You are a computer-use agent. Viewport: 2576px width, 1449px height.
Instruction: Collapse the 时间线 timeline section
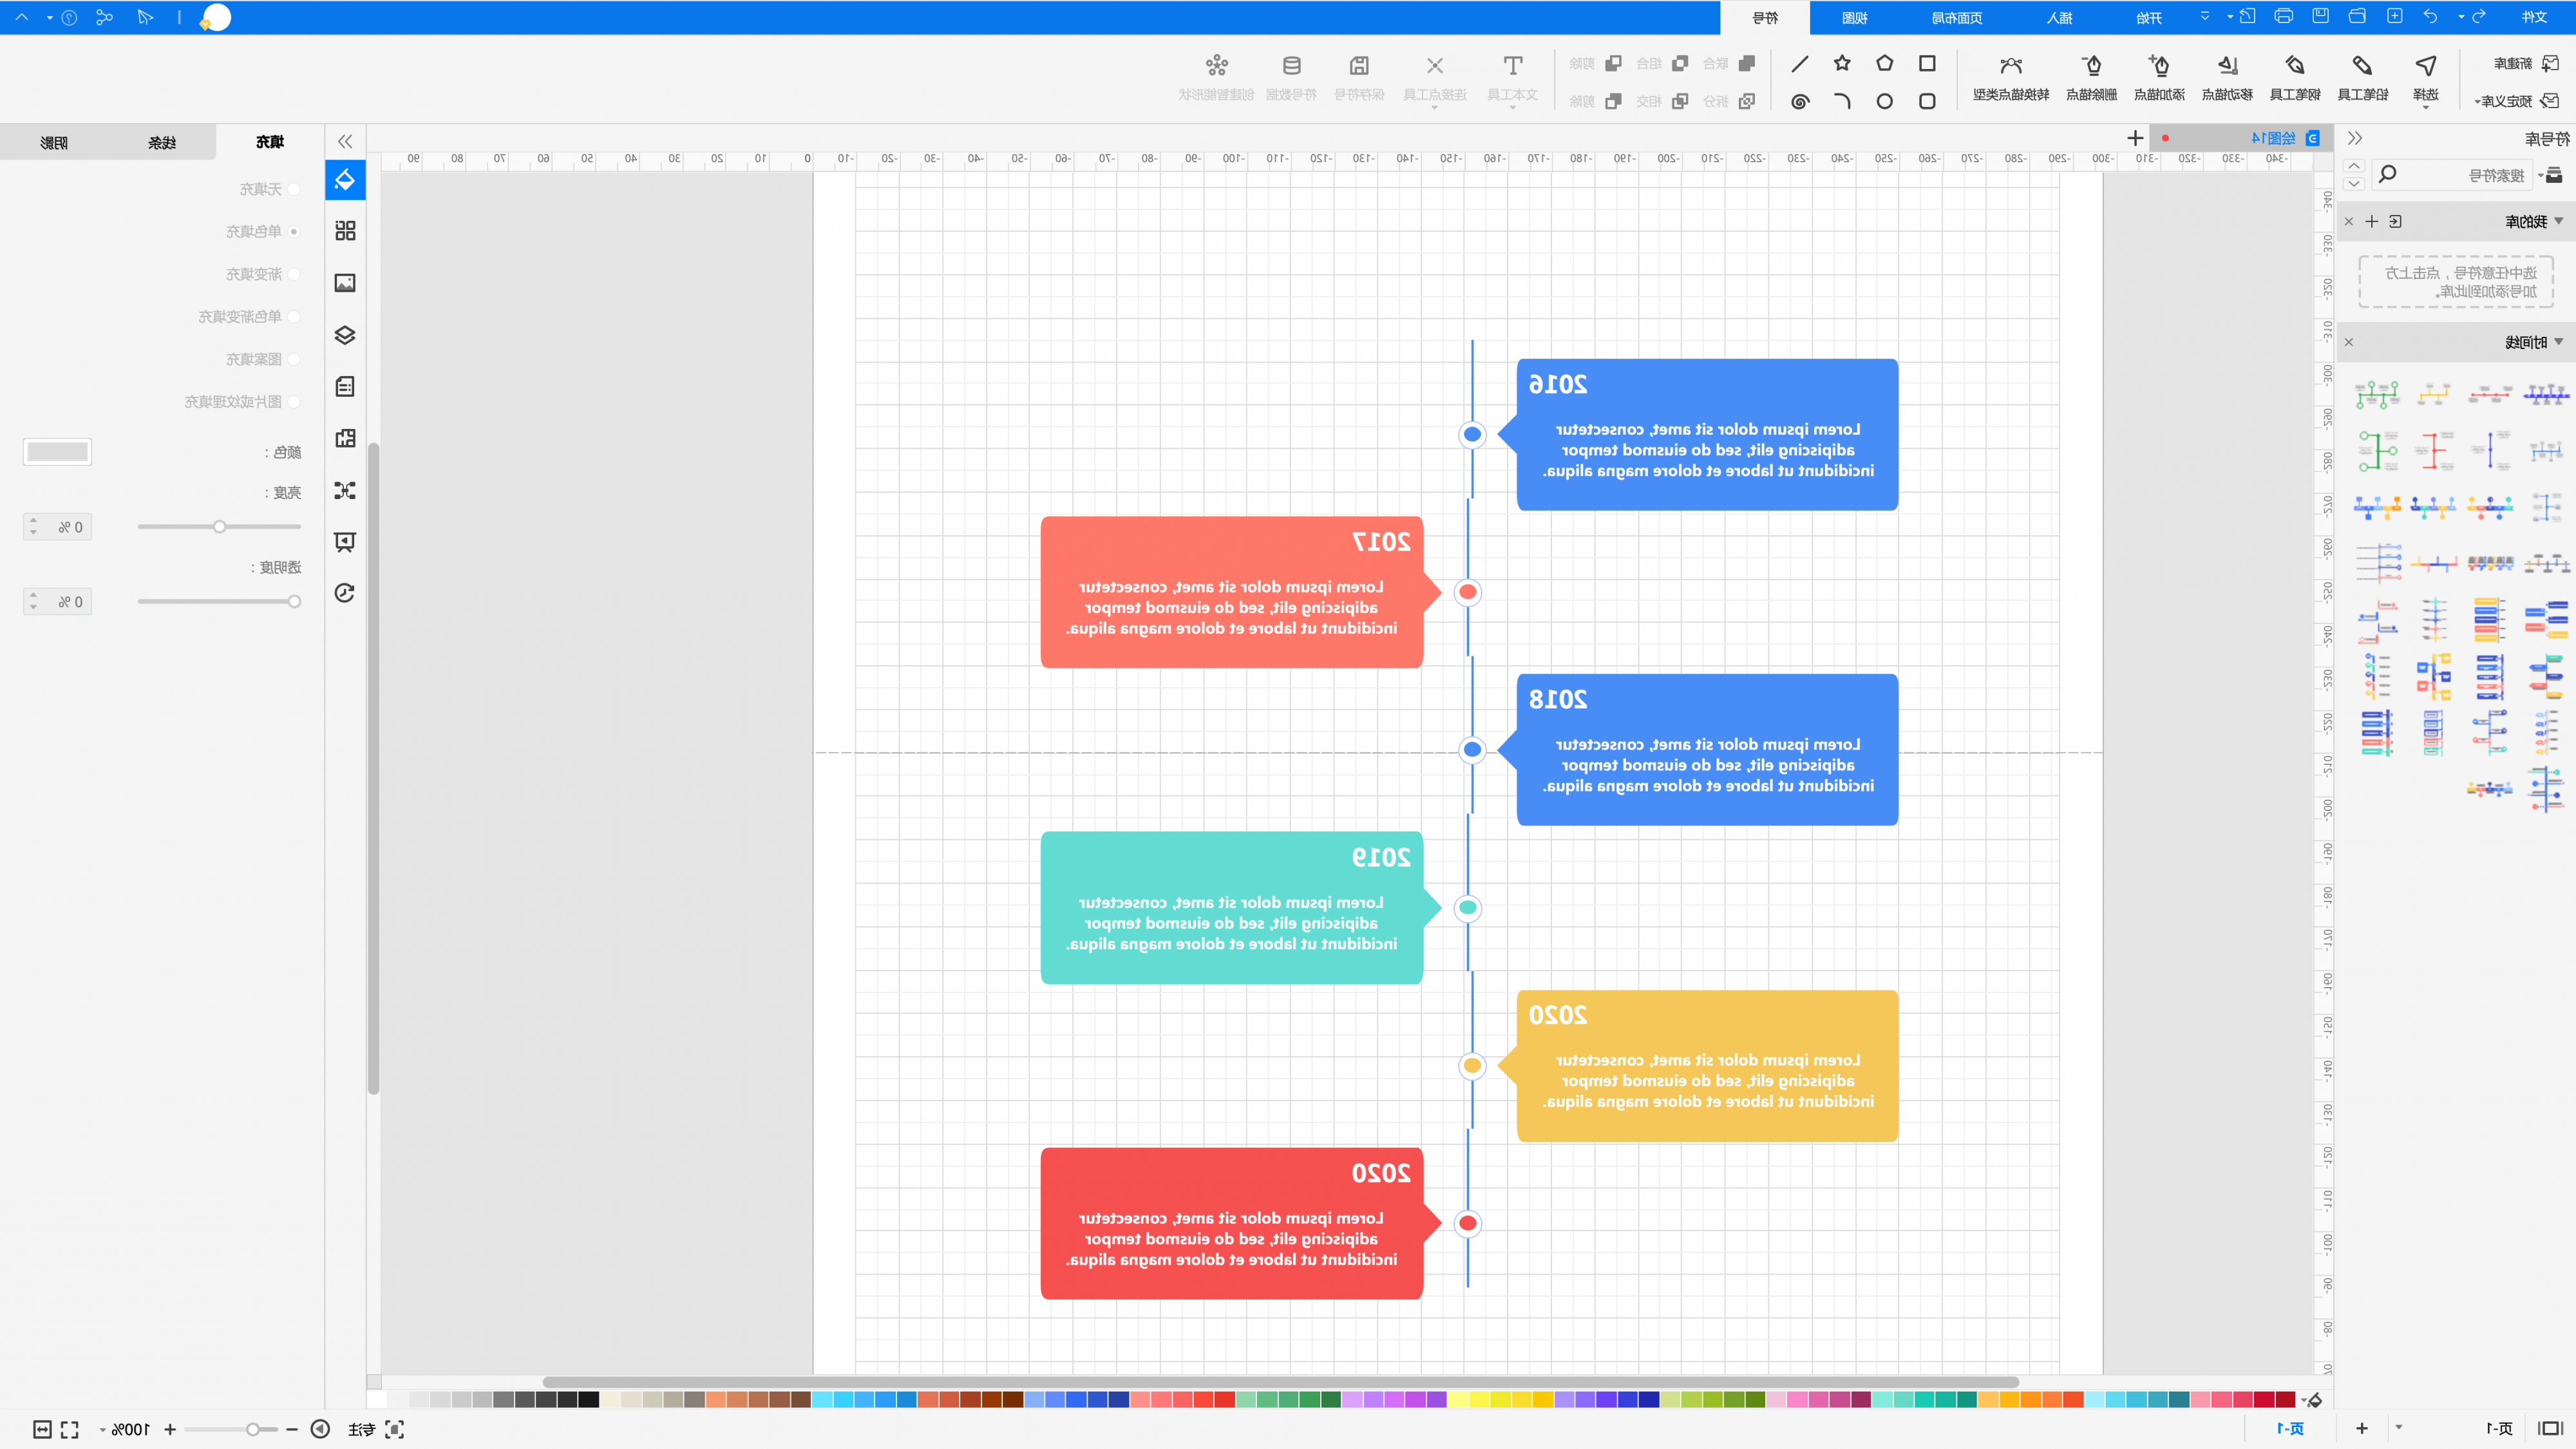pyautogui.click(x=2558, y=342)
